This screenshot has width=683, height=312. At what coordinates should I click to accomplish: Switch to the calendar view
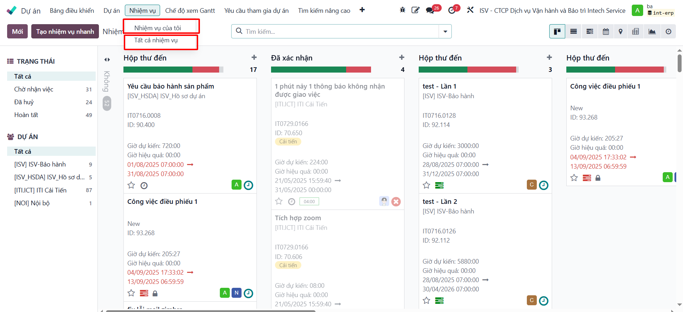(606, 32)
